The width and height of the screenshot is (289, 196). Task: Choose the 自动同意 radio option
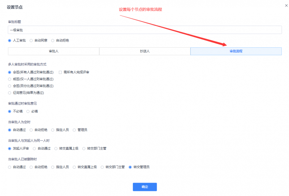31,40
